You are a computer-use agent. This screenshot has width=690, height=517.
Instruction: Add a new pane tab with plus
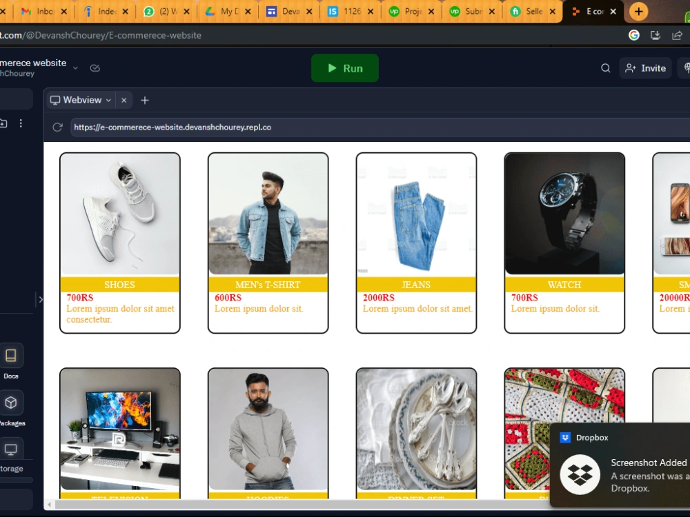pyautogui.click(x=145, y=100)
